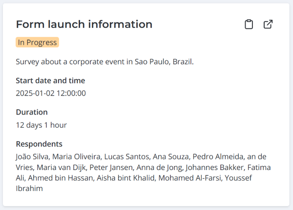Select the 2025-01-02 12:00:00 date value

tap(51, 93)
